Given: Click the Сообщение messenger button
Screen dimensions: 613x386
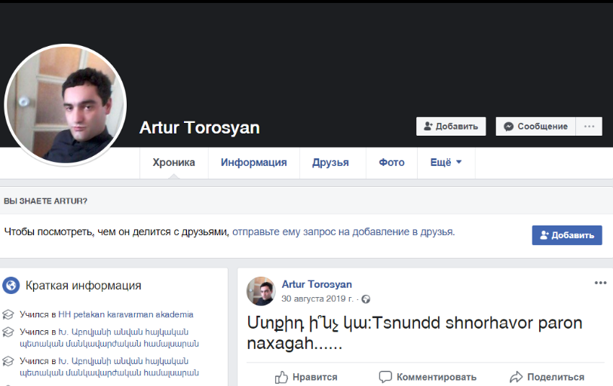Looking at the screenshot, I should [x=535, y=127].
